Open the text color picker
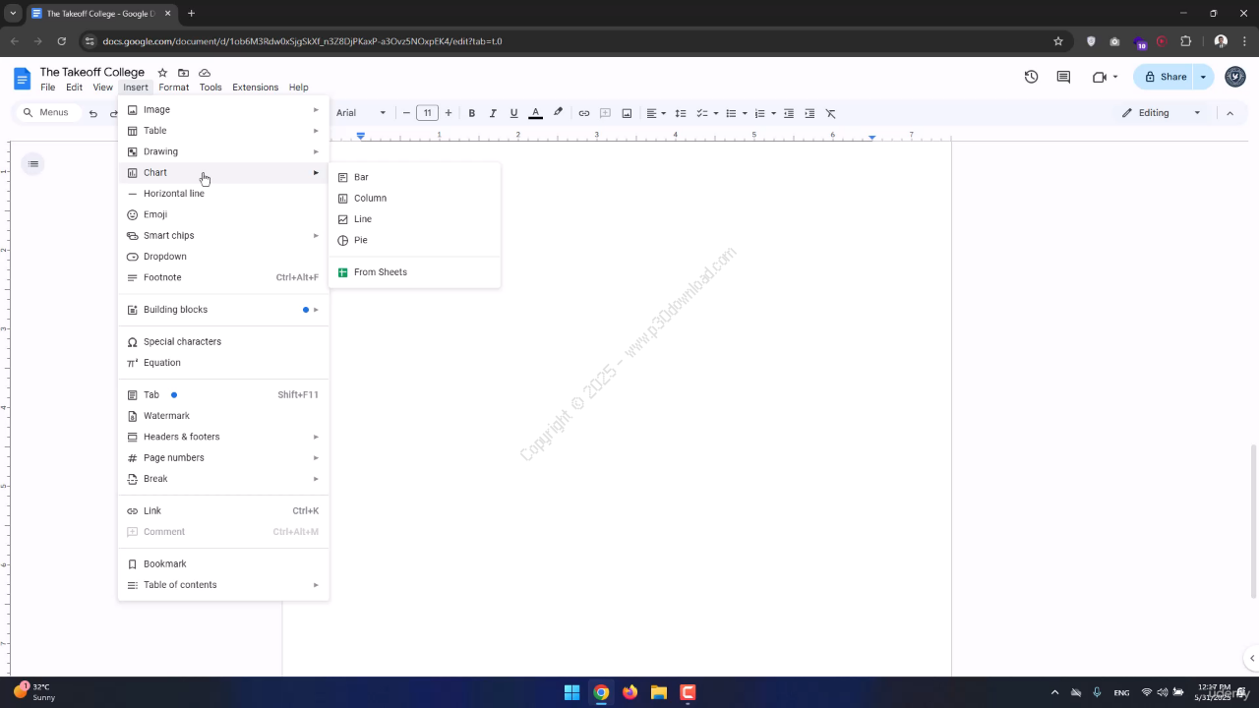This screenshot has height=708, width=1259. (535, 113)
